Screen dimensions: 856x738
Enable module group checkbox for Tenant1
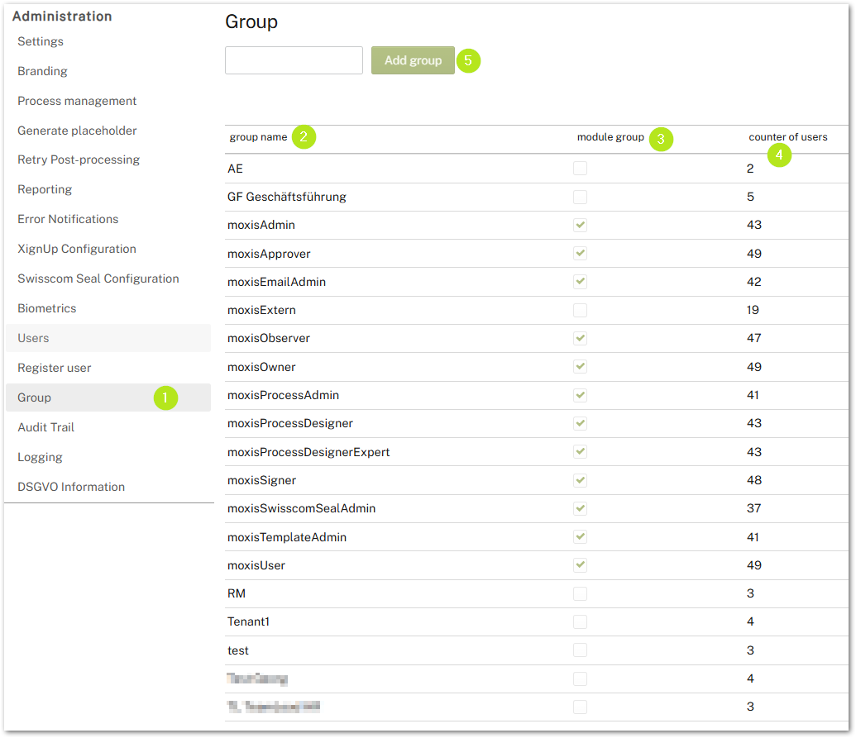(x=581, y=621)
